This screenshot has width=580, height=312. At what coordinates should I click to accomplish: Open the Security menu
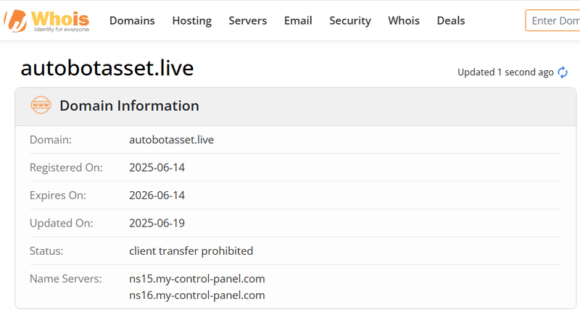point(350,21)
